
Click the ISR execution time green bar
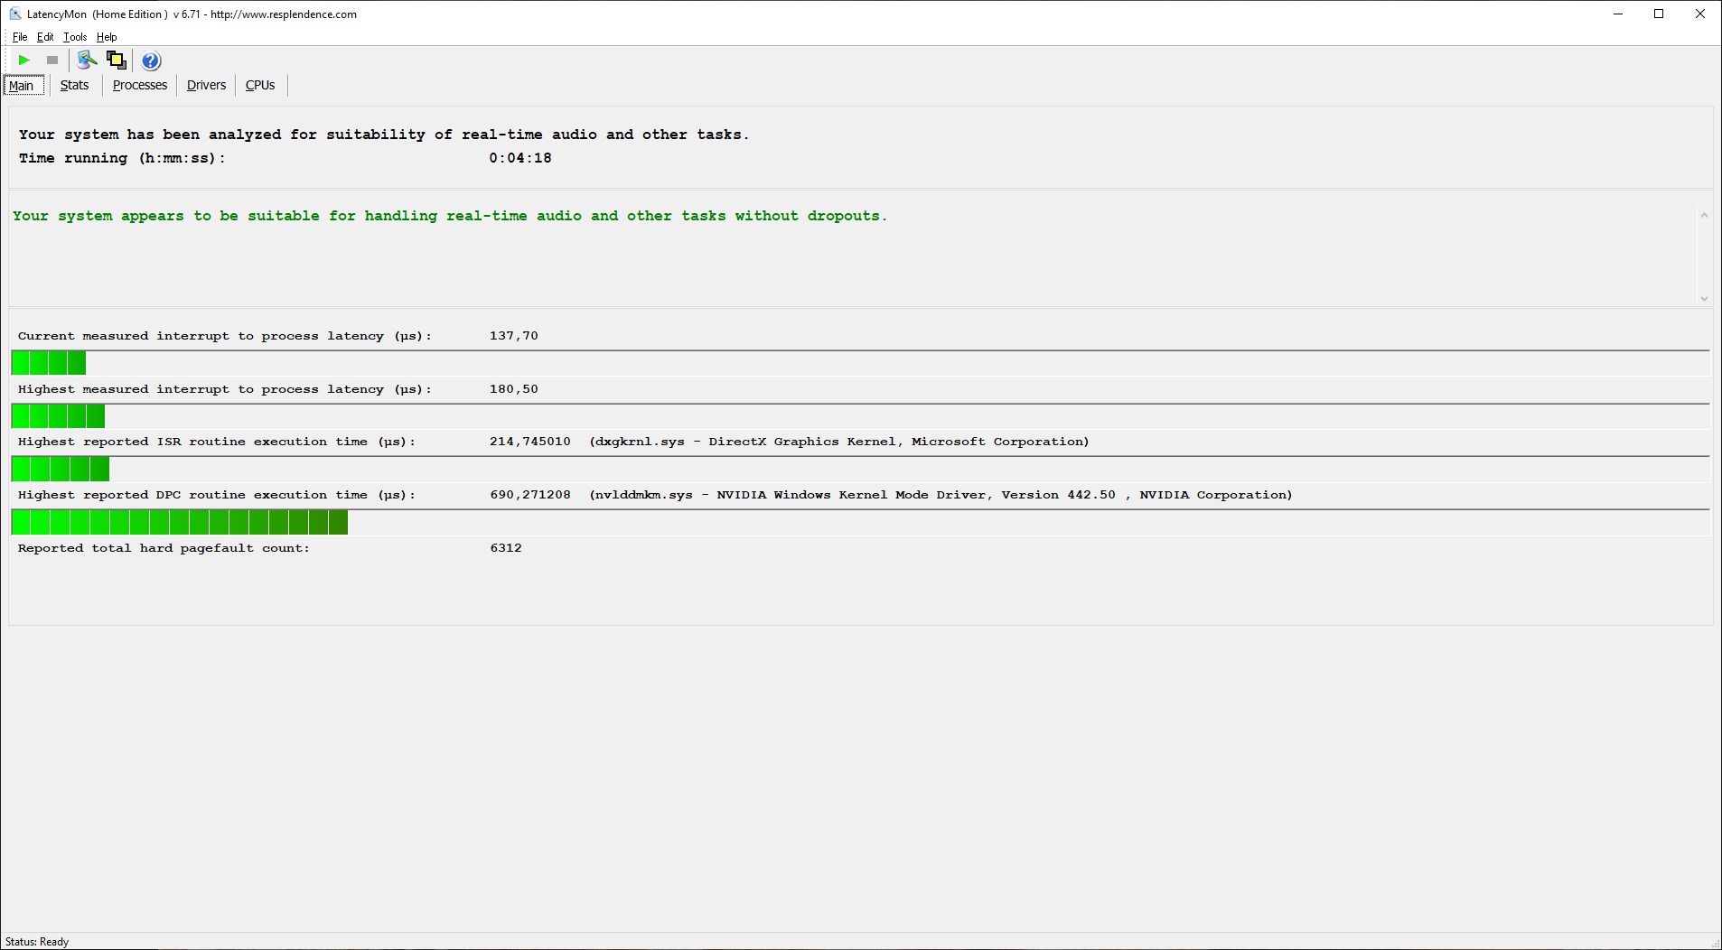pyautogui.click(x=61, y=469)
